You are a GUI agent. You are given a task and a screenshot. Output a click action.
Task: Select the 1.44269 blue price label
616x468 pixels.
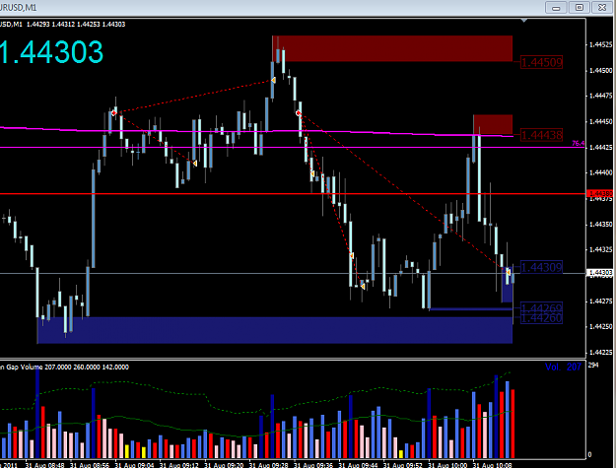point(542,307)
